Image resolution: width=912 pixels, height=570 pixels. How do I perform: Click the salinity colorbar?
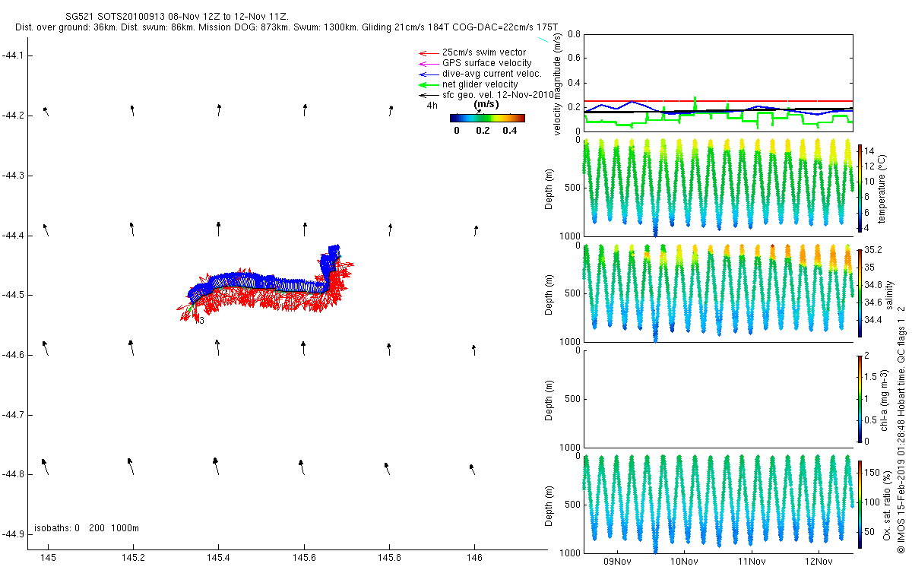pyautogui.click(x=860, y=293)
